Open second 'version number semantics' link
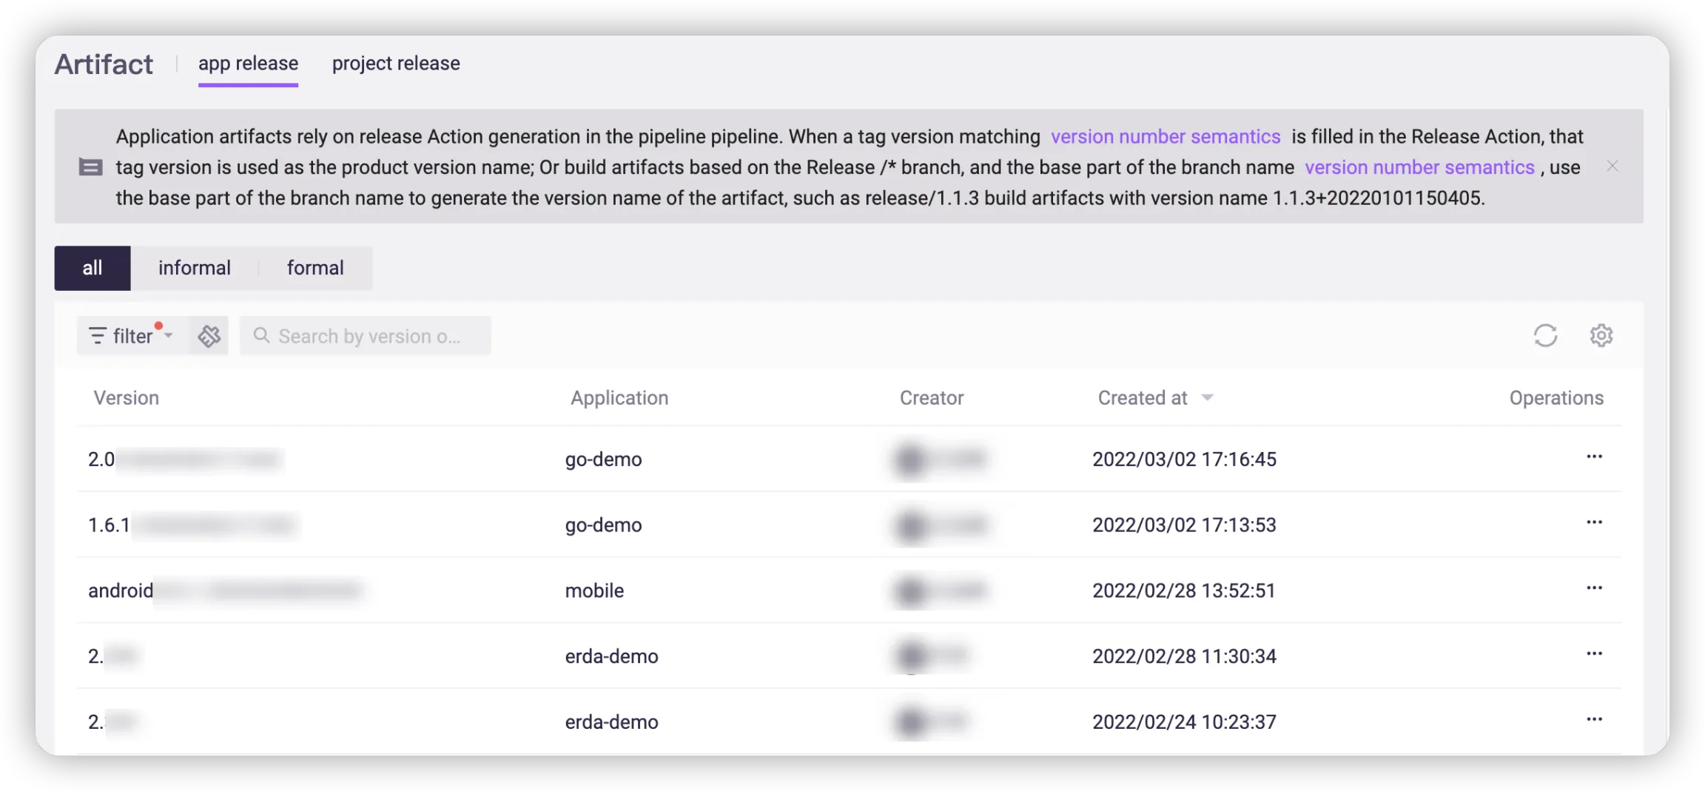This screenshot has width=1705, height=791. [1419, 168]
